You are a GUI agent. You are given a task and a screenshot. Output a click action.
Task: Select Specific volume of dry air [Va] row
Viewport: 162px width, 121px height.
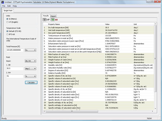(x=98, y=76)
